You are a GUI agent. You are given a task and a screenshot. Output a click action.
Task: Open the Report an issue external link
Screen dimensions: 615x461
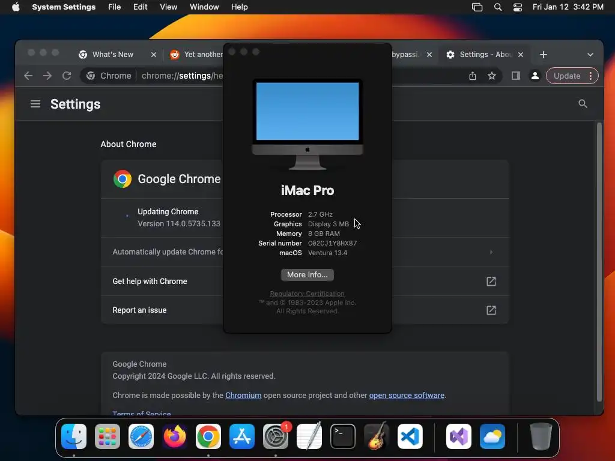click(491, 310)
